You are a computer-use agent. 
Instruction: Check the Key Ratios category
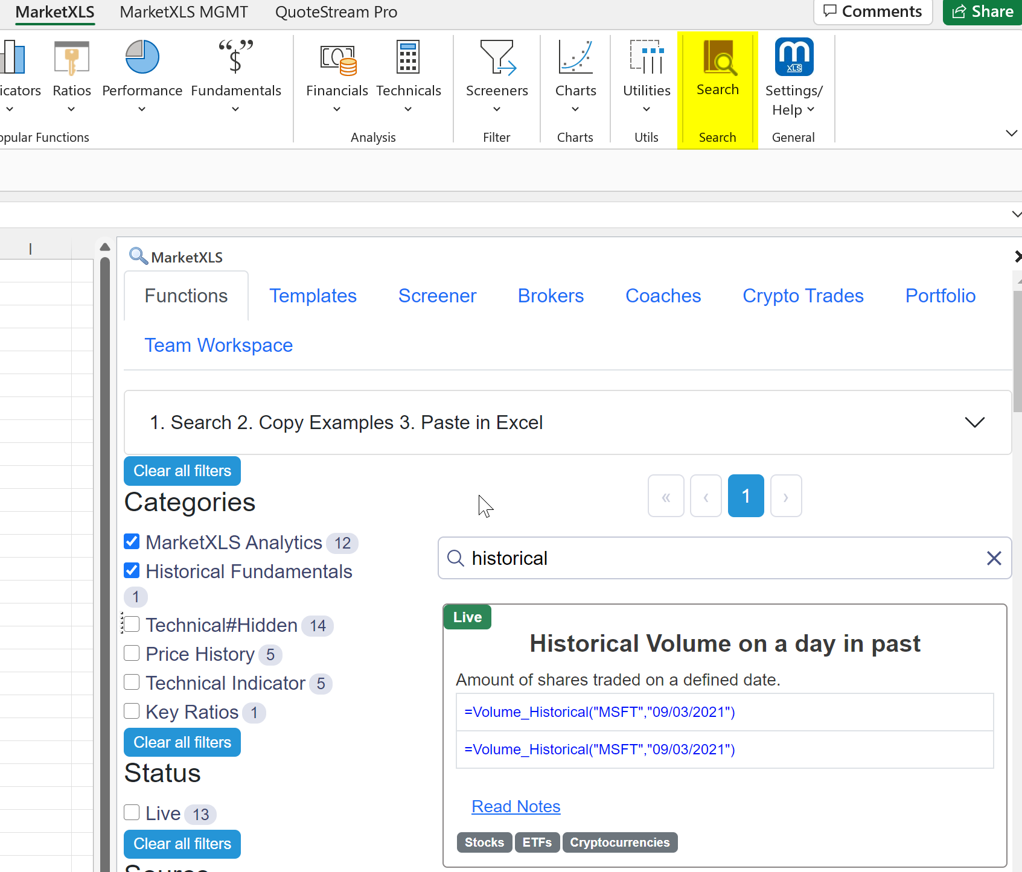(132, 711)
